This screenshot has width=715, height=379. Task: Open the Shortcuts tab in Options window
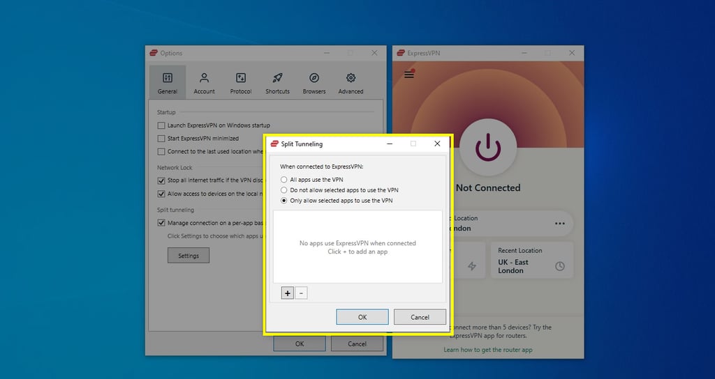(x=277, y=82)
